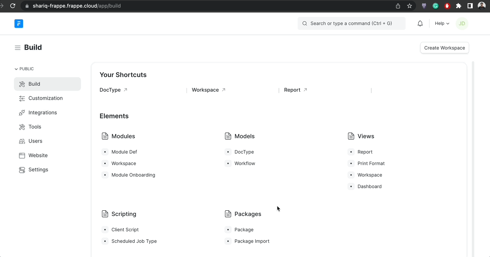Click the Website browser icon in sidebar
Screen dimensions: 490x257
[22, 155]
